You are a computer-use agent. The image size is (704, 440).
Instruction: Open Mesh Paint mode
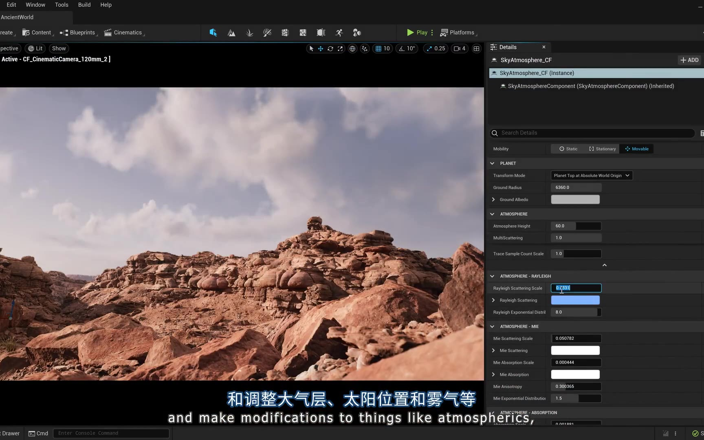pyautogui.click(x=267, y=33)
